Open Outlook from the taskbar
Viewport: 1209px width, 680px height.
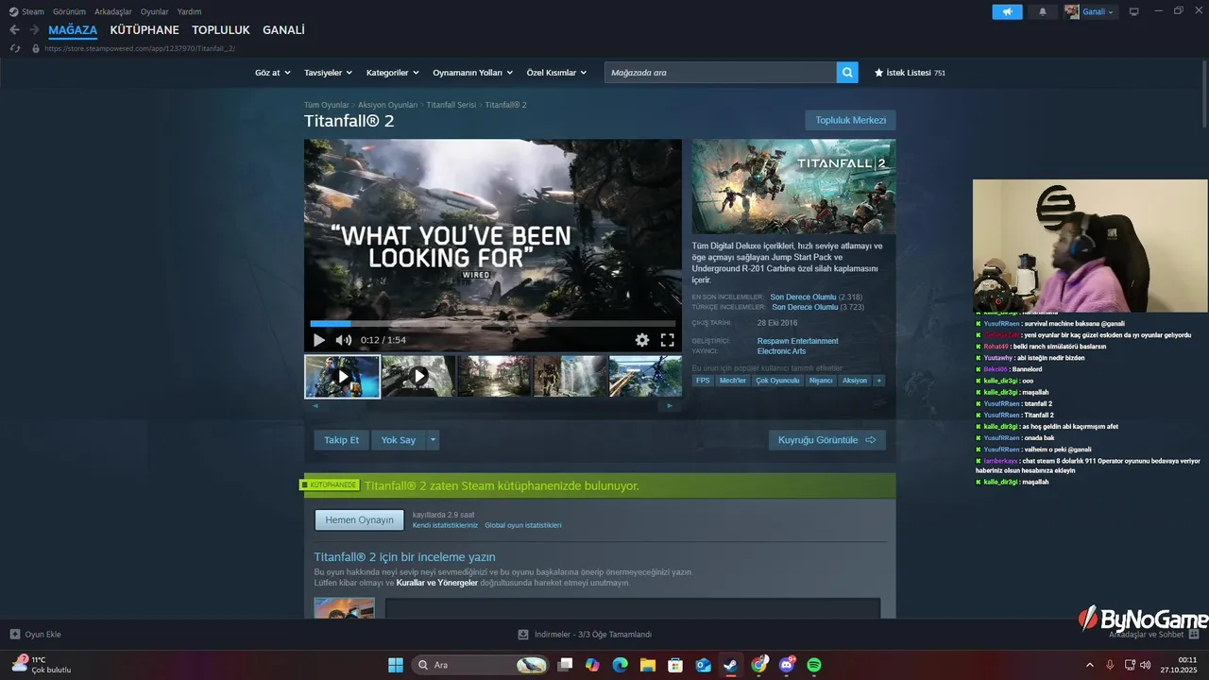click(x=704, y=665)
